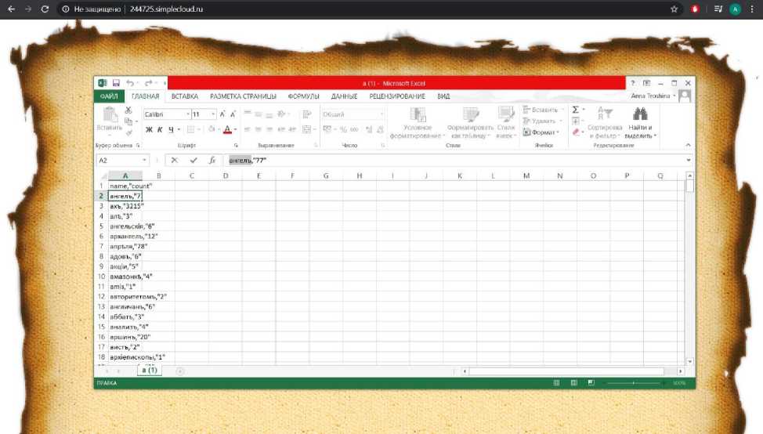Click the Save icon in quick access toolbar
The height and width of the screenshot is (434, 763).
pos(116,83)
